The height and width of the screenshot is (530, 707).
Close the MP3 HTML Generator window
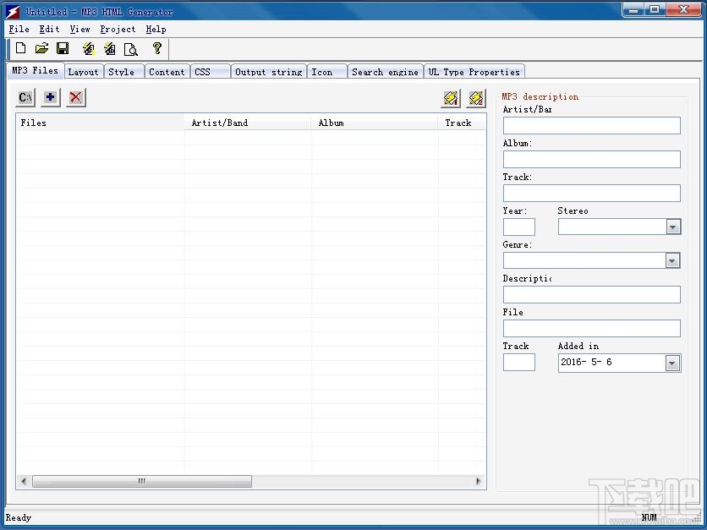683,10
